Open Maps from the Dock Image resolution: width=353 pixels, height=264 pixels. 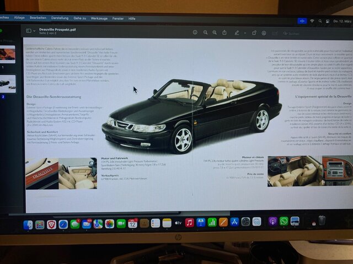98,224
